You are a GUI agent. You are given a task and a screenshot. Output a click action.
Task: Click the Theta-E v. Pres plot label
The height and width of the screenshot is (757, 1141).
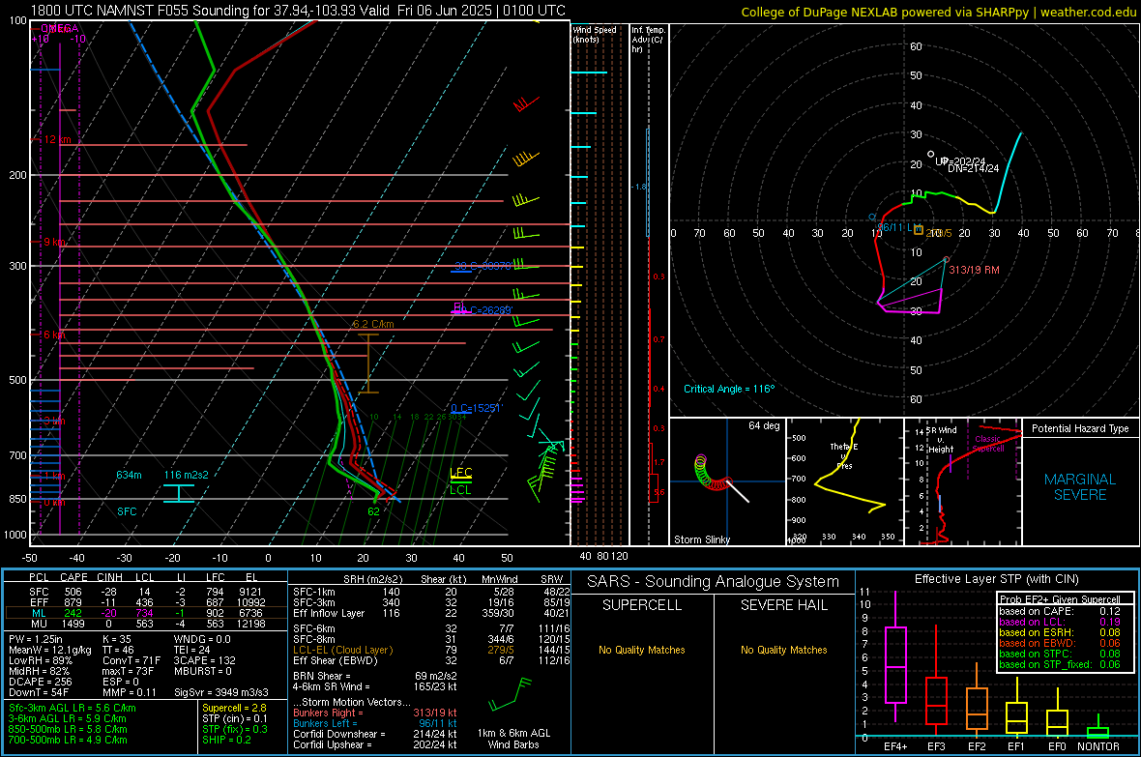pos(843,455)
